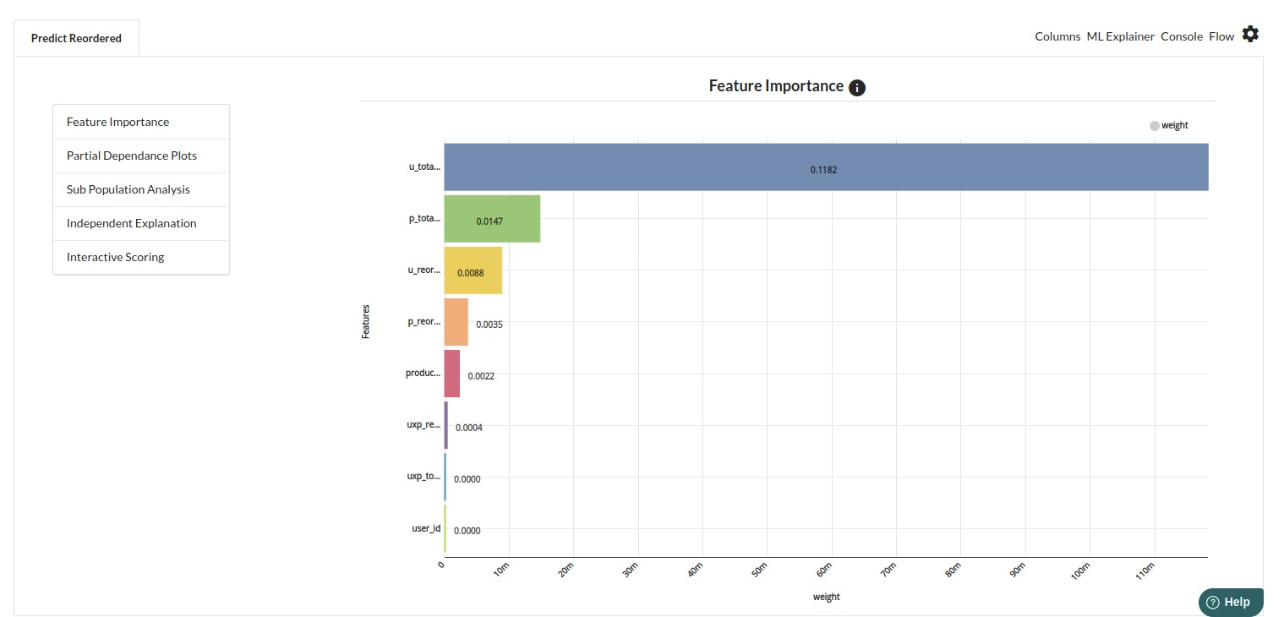
Task: Click the uxp_to... feature label
Action: tap(423, 477)
